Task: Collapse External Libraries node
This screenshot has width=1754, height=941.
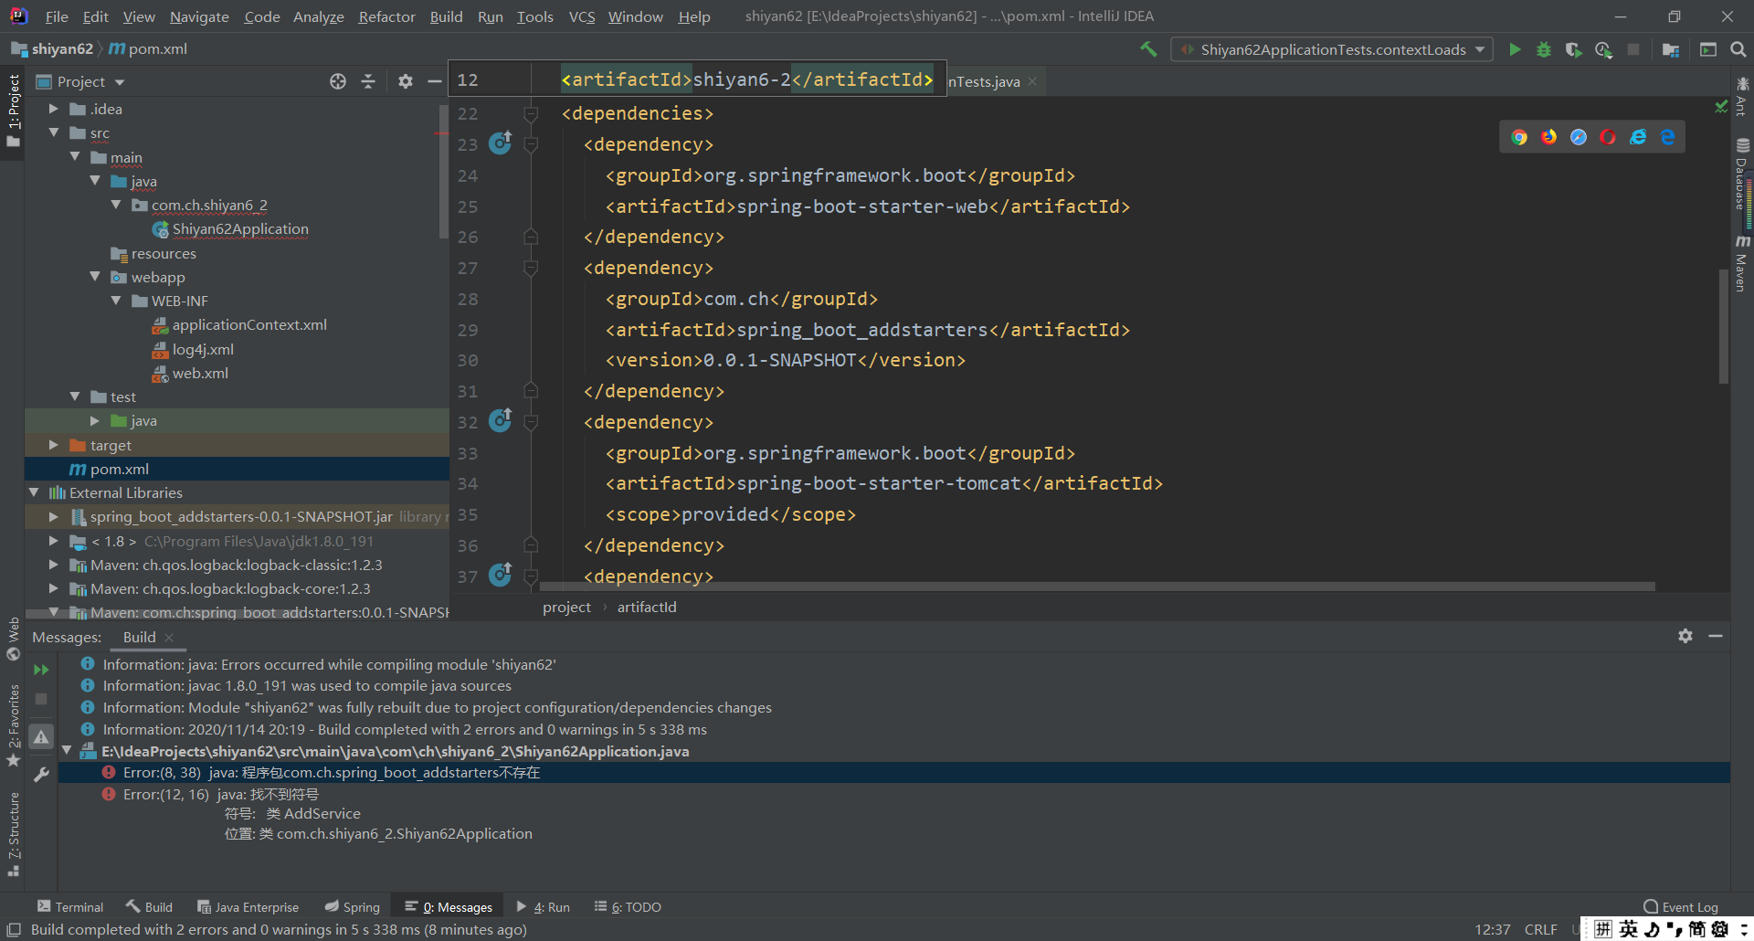Action: pos(34,492)
